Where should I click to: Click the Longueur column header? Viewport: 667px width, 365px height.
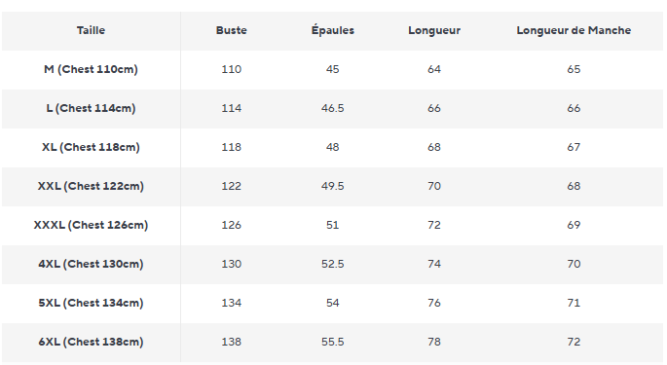coord(434,30)
